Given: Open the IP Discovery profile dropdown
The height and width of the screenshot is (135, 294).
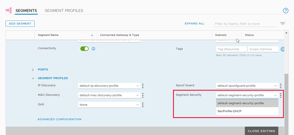Looking at the screenshot, I should click(x=109, y=86).
